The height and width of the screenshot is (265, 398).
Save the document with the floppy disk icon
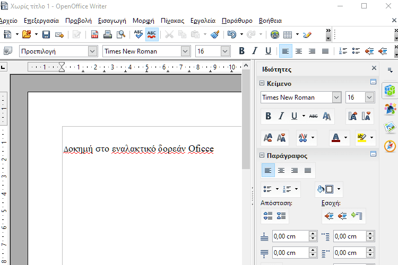46,34
